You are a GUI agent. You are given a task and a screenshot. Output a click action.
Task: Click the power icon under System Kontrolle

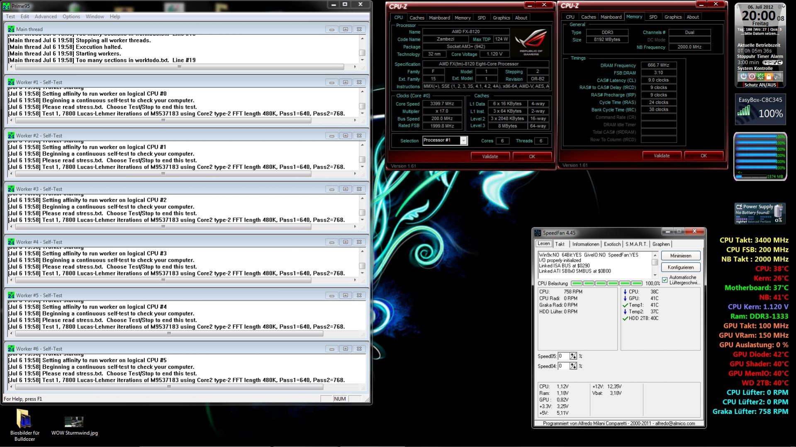[x=744, y=77]
